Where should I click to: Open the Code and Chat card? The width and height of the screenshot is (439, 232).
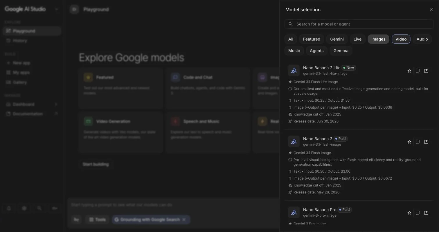208,88
